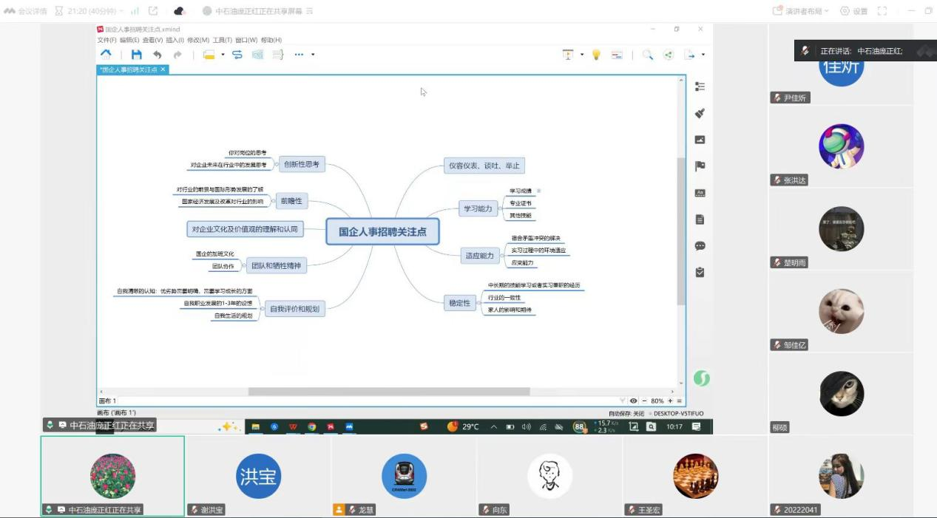Open the markers flag panel
The image size is (937, 518).
coord(700,166)
